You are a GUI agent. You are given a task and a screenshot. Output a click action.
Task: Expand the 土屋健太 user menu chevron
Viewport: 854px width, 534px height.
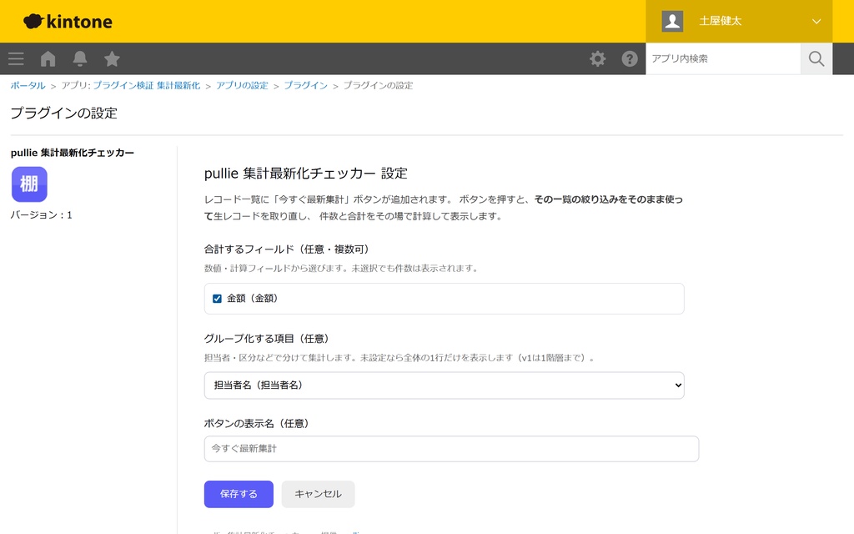[816, 21]
